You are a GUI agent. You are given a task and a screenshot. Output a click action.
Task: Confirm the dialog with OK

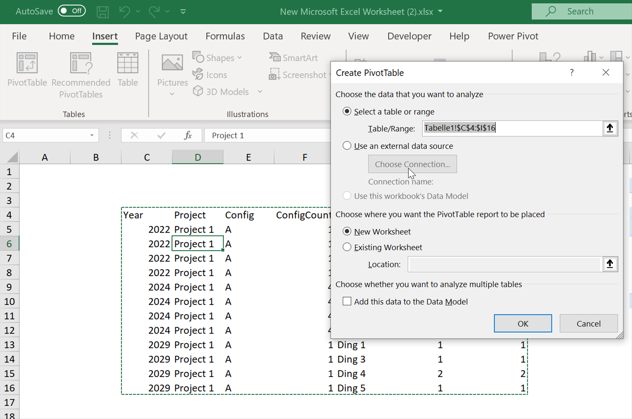[x=523, y=323]
